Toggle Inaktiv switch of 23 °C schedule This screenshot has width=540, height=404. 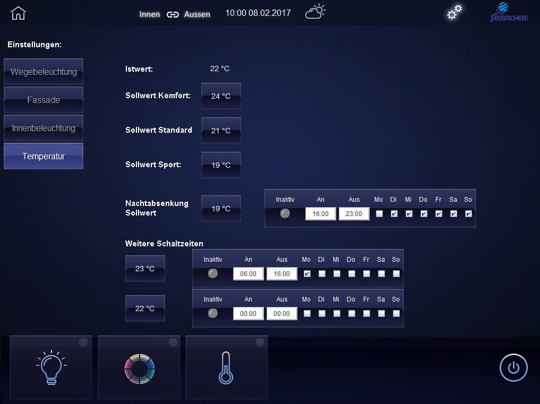213,274
